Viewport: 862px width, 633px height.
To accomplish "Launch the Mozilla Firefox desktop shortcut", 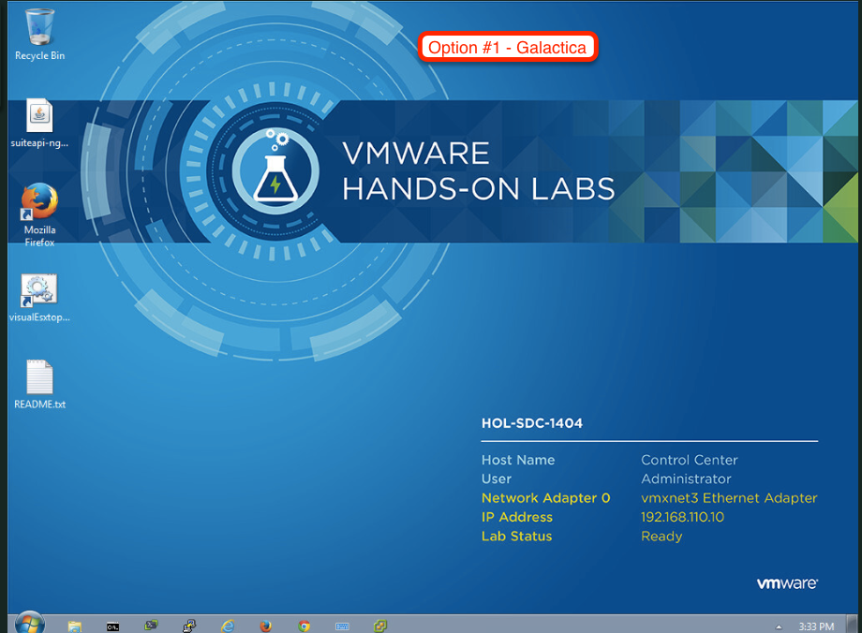I will pyautogui.click(x=39, y=214).
